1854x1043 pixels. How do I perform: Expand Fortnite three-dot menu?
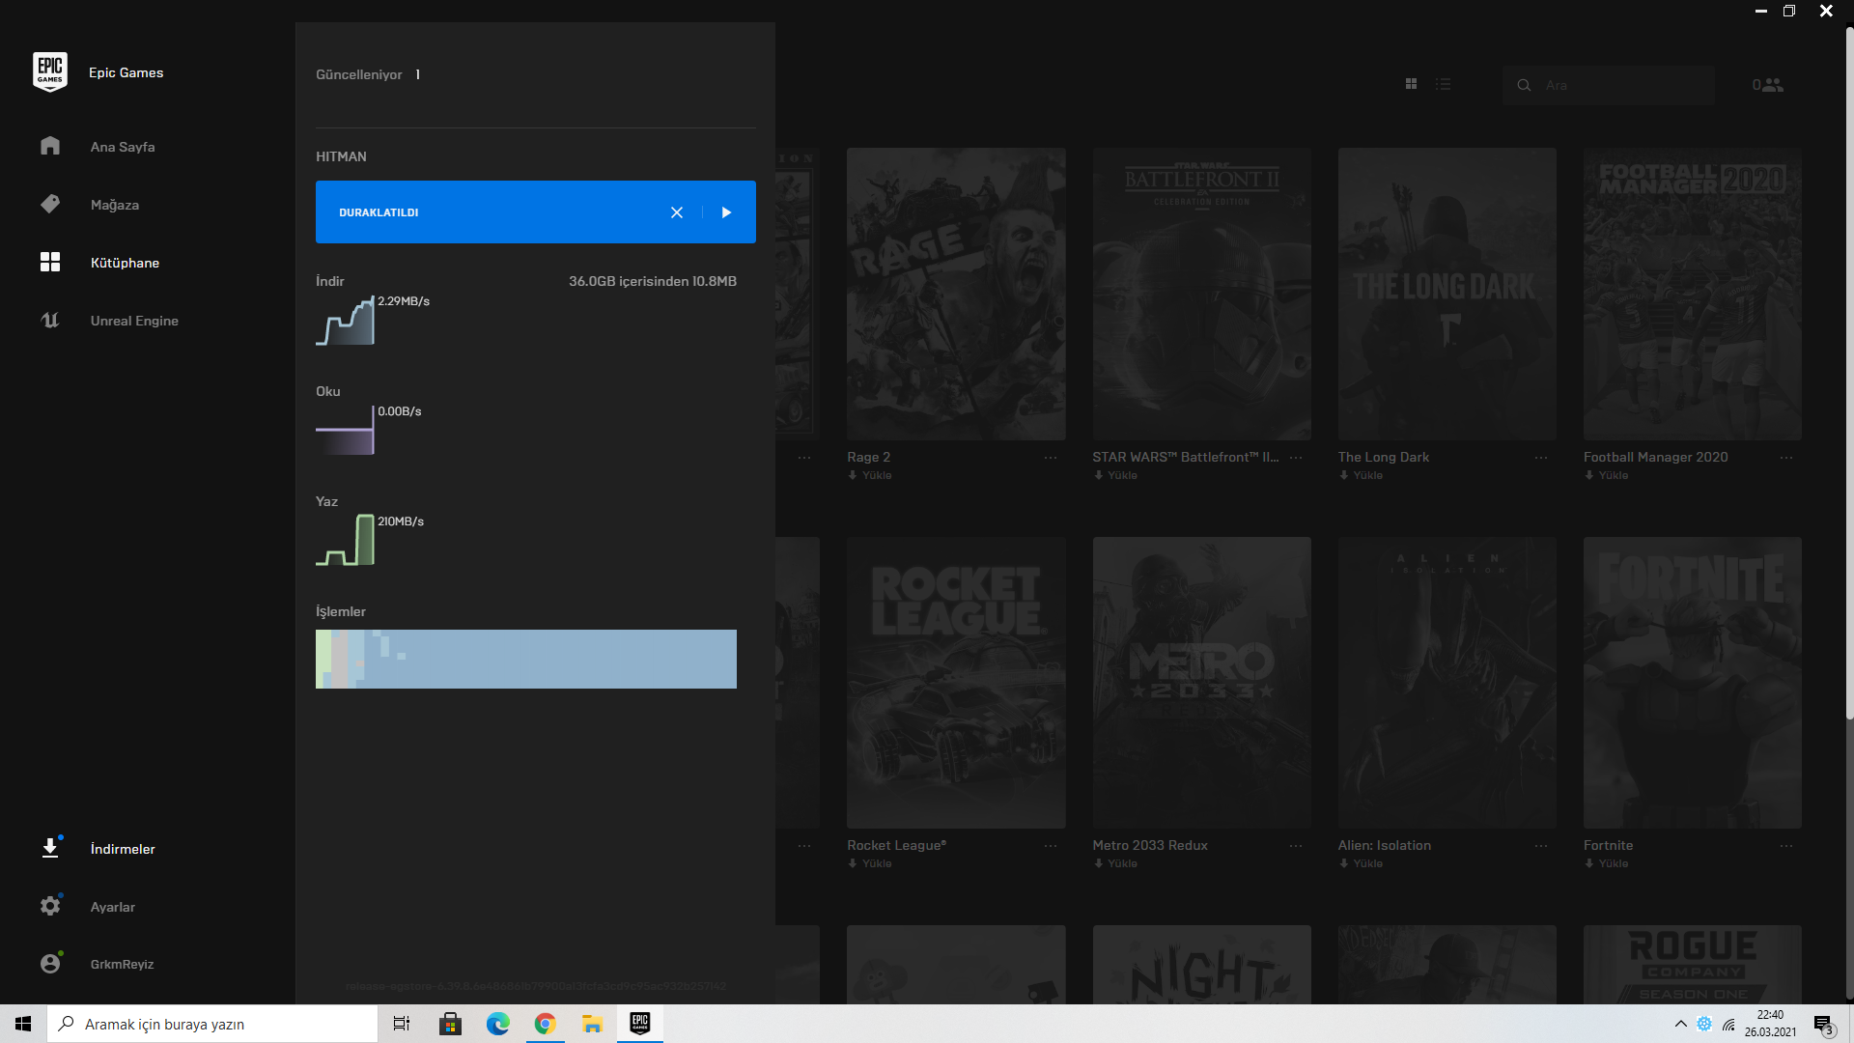tap(1785, 846)
